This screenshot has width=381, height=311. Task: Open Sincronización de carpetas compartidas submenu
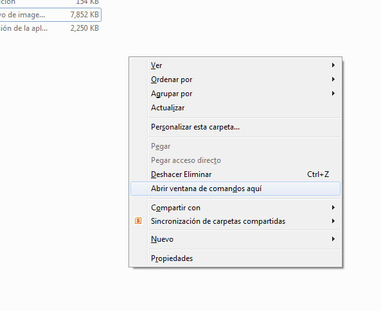(235, 221)
